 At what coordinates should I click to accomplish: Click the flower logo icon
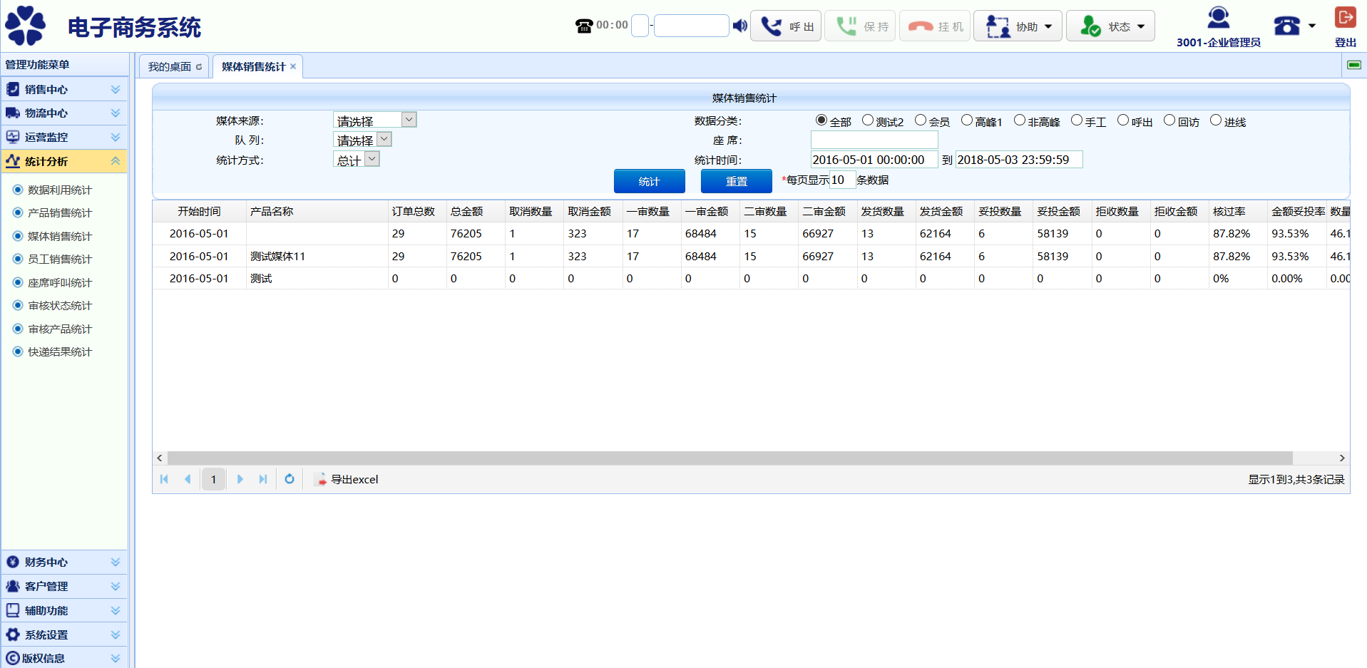click(26, 26)
